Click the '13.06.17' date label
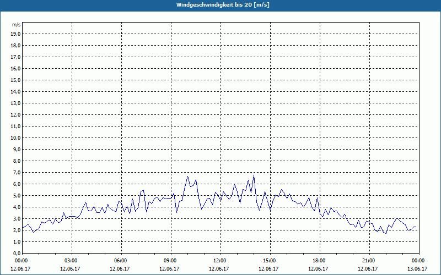This screenshot has width=441, height=275. [417, 269]
